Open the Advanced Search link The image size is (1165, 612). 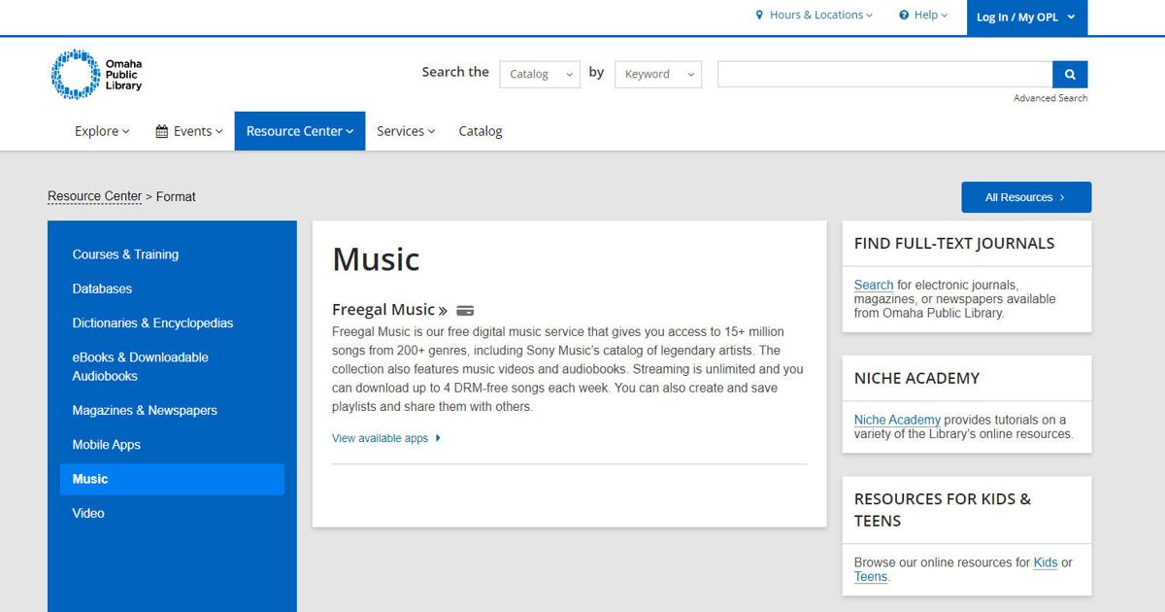(x=1050, y=98)
